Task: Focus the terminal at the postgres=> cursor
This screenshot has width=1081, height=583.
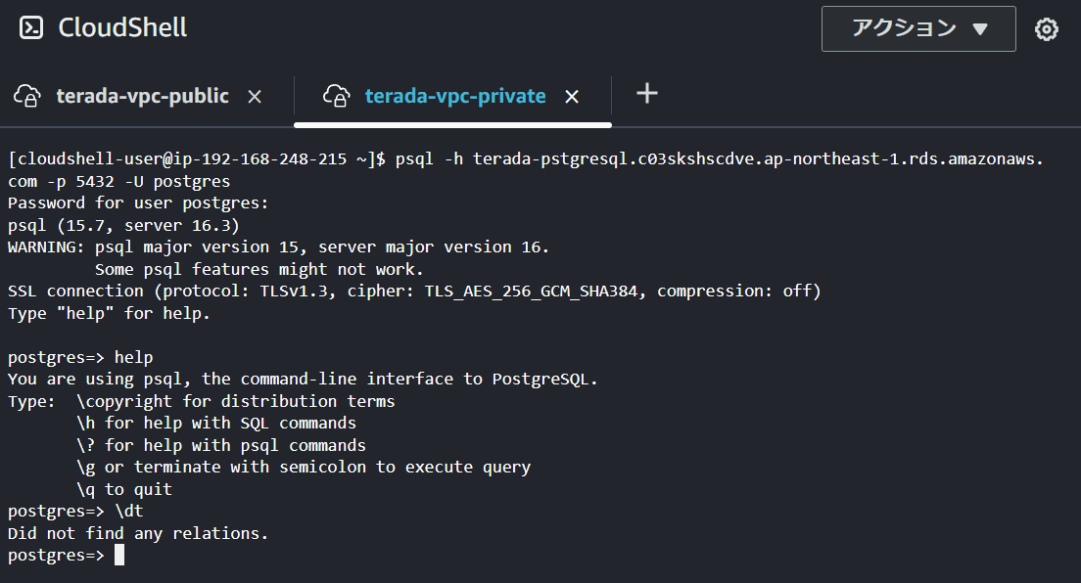Action: click(x=119, y=555)
